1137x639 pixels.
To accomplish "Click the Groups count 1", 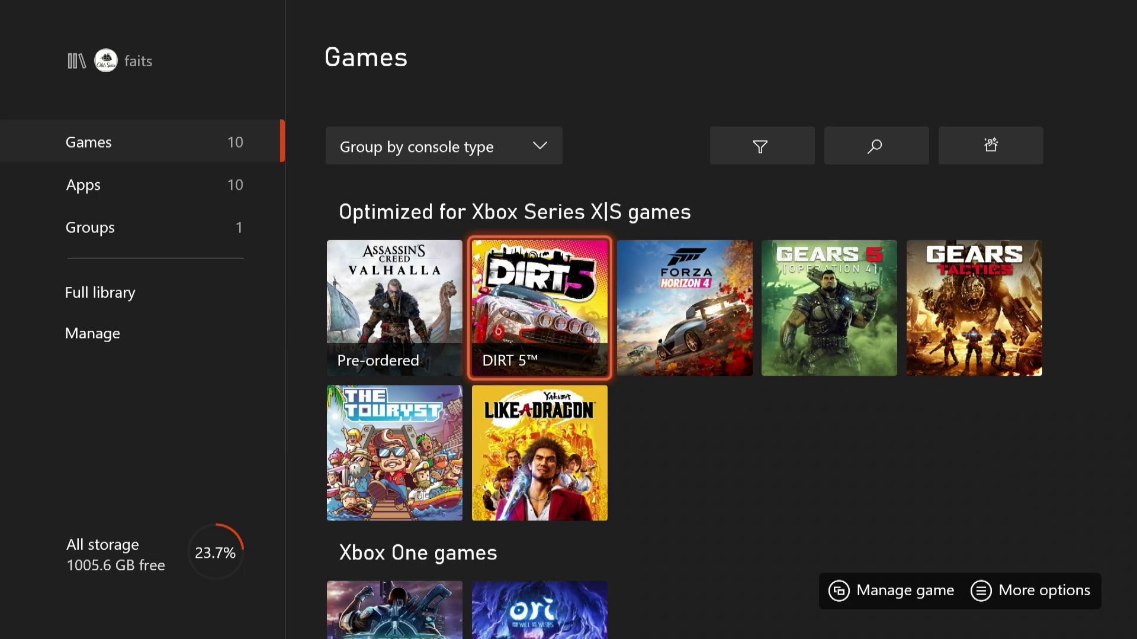I will click(239, 227).
